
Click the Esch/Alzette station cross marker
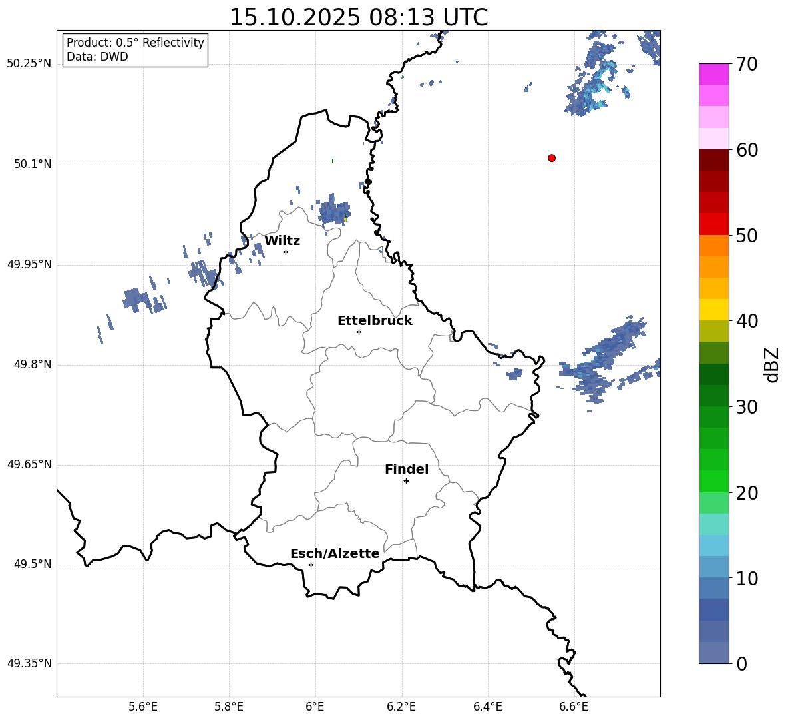pyautogui.click(x=311, y=565)
